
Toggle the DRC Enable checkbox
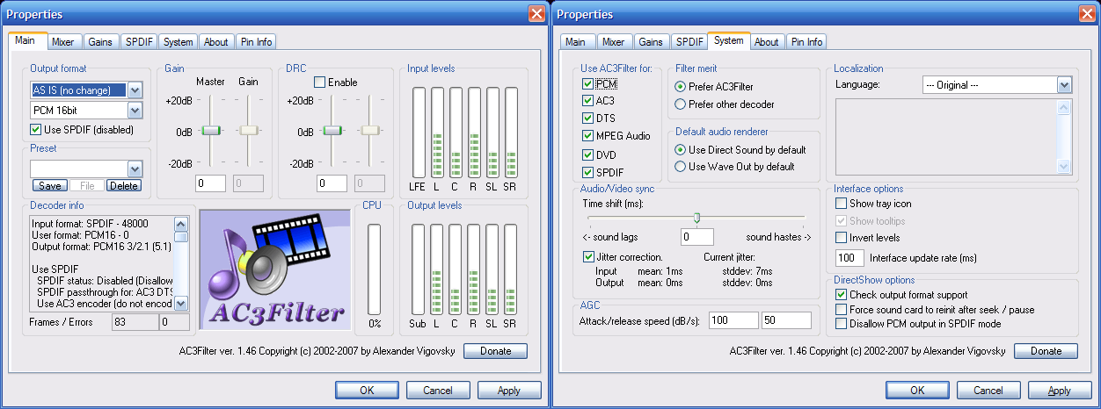pos(319,83)
